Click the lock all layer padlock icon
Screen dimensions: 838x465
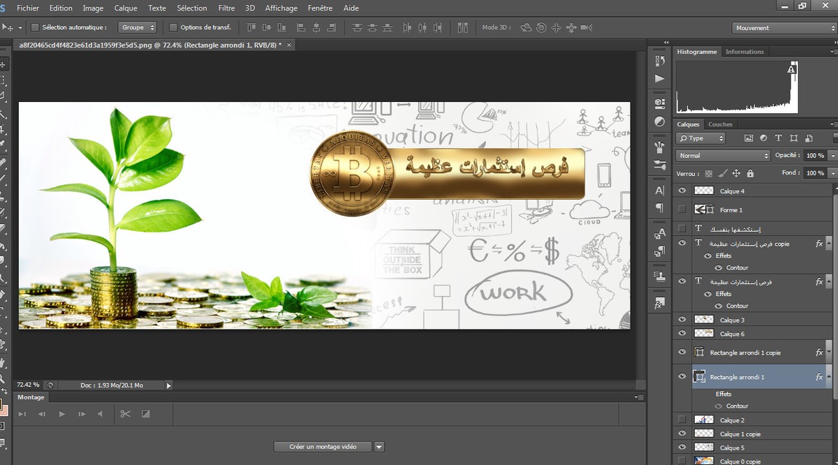click(750, 173)
